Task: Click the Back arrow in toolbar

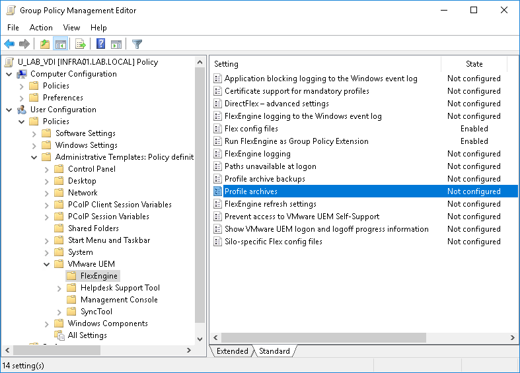Action: pyautogui.click(x=9, y=44)
